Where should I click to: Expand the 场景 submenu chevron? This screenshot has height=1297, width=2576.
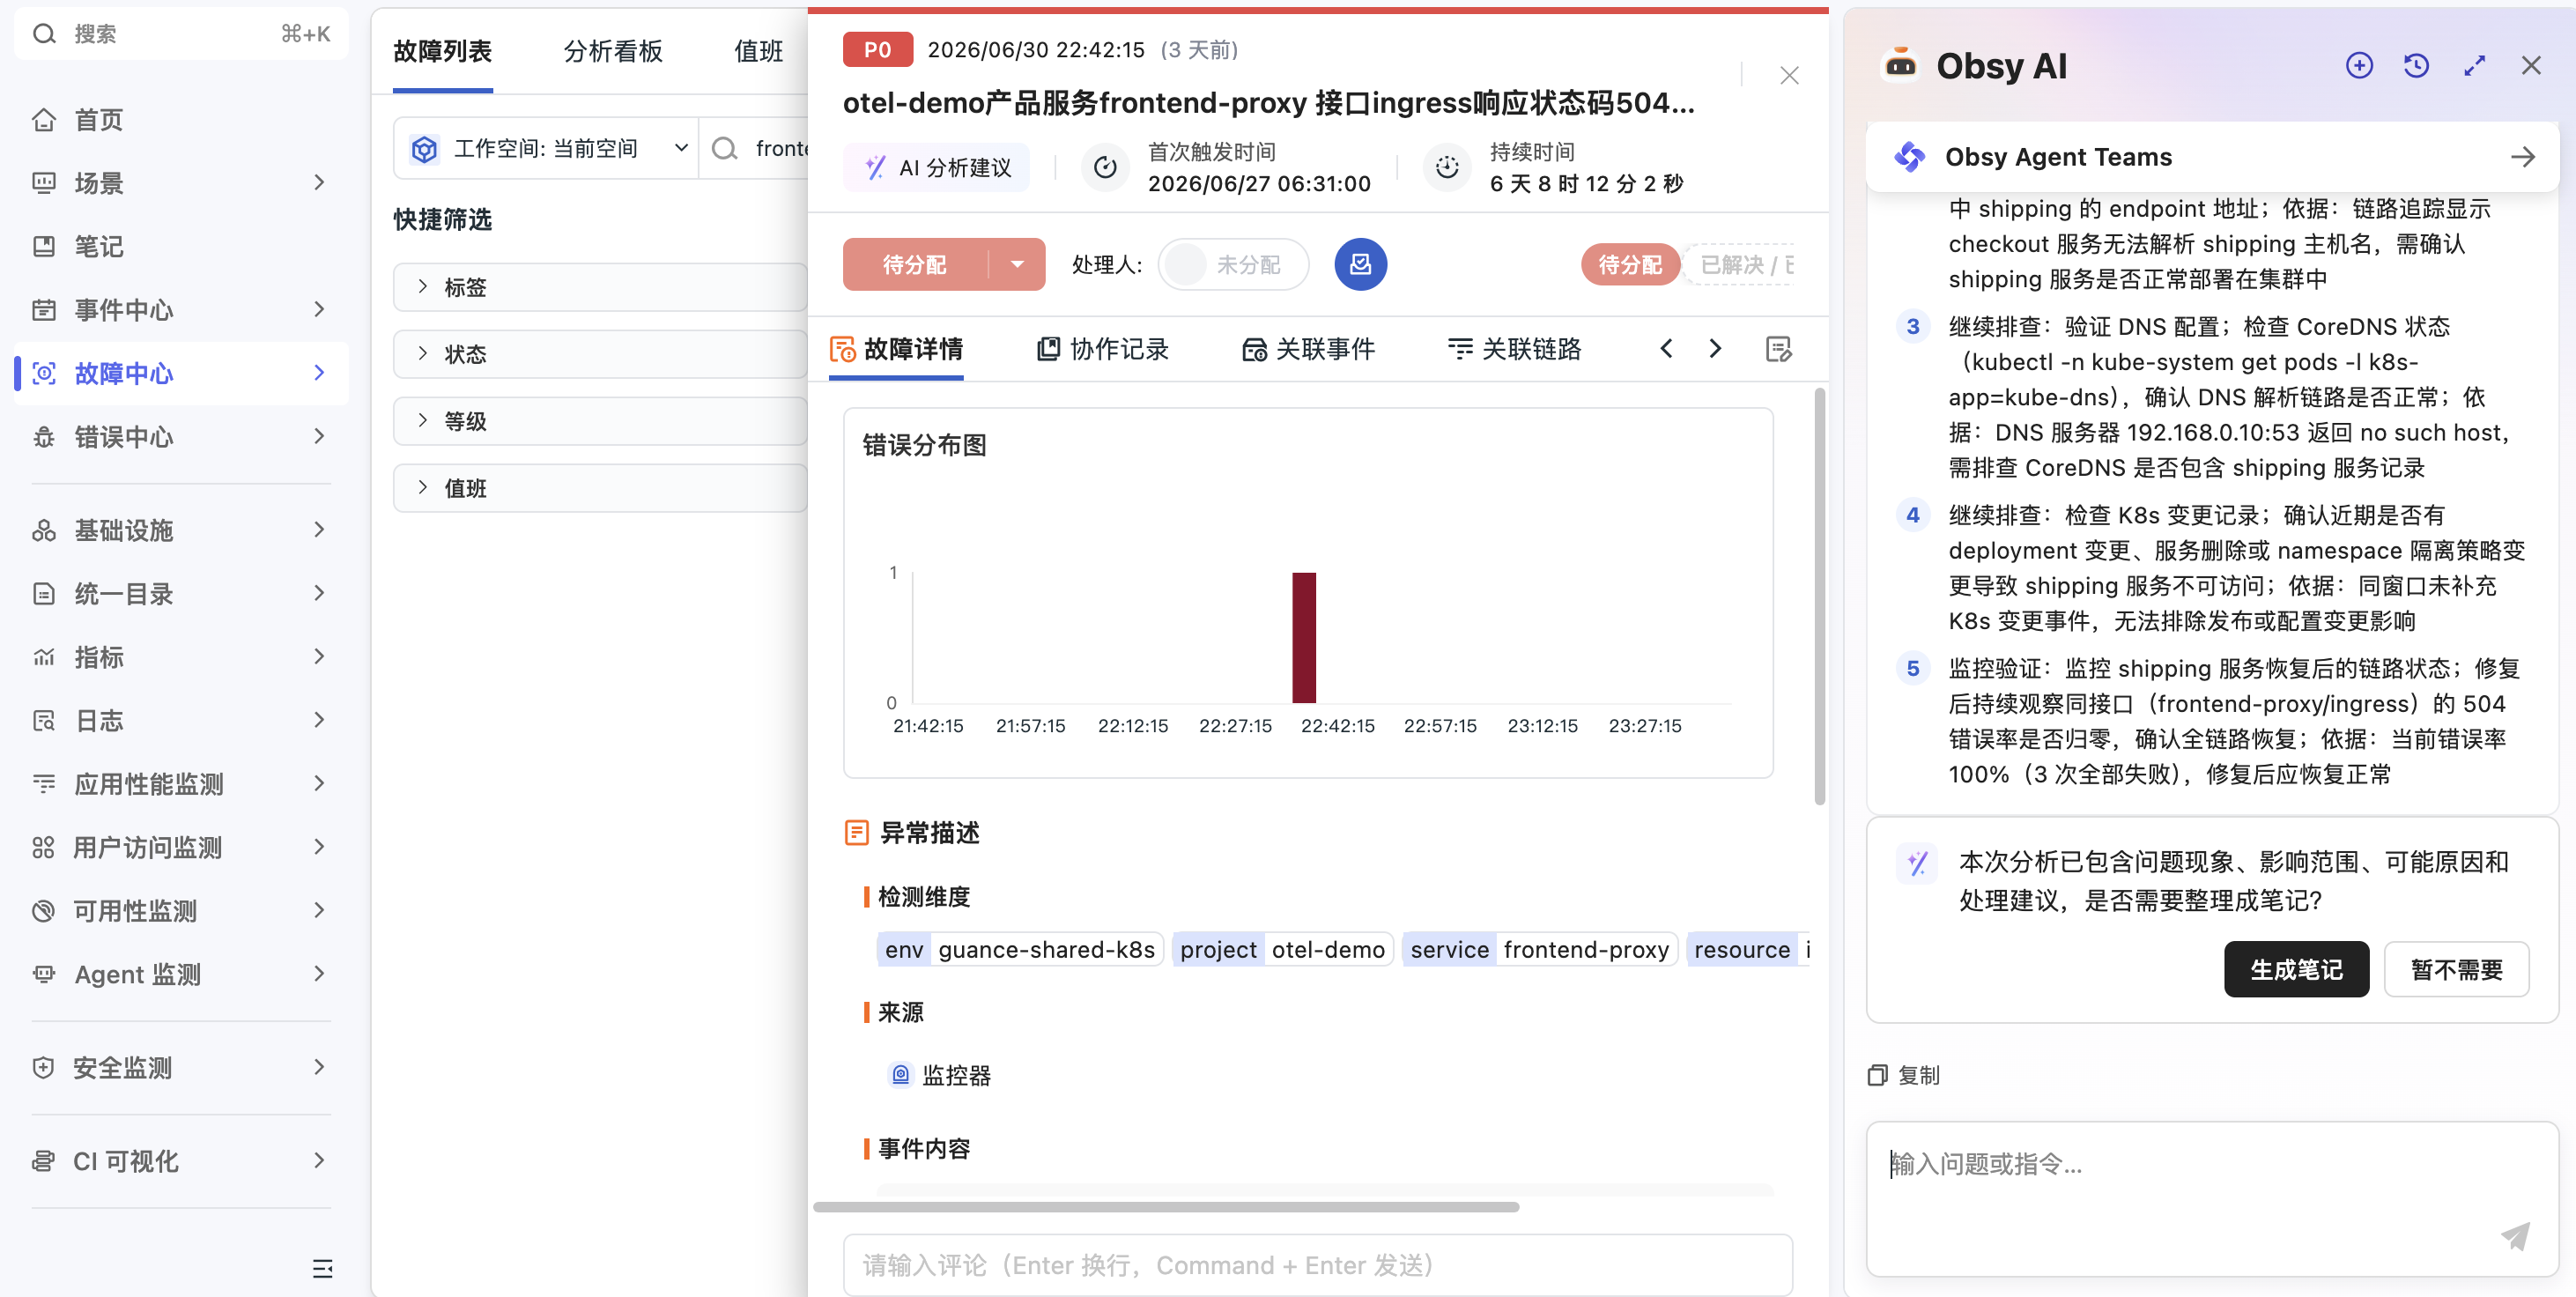319,183
